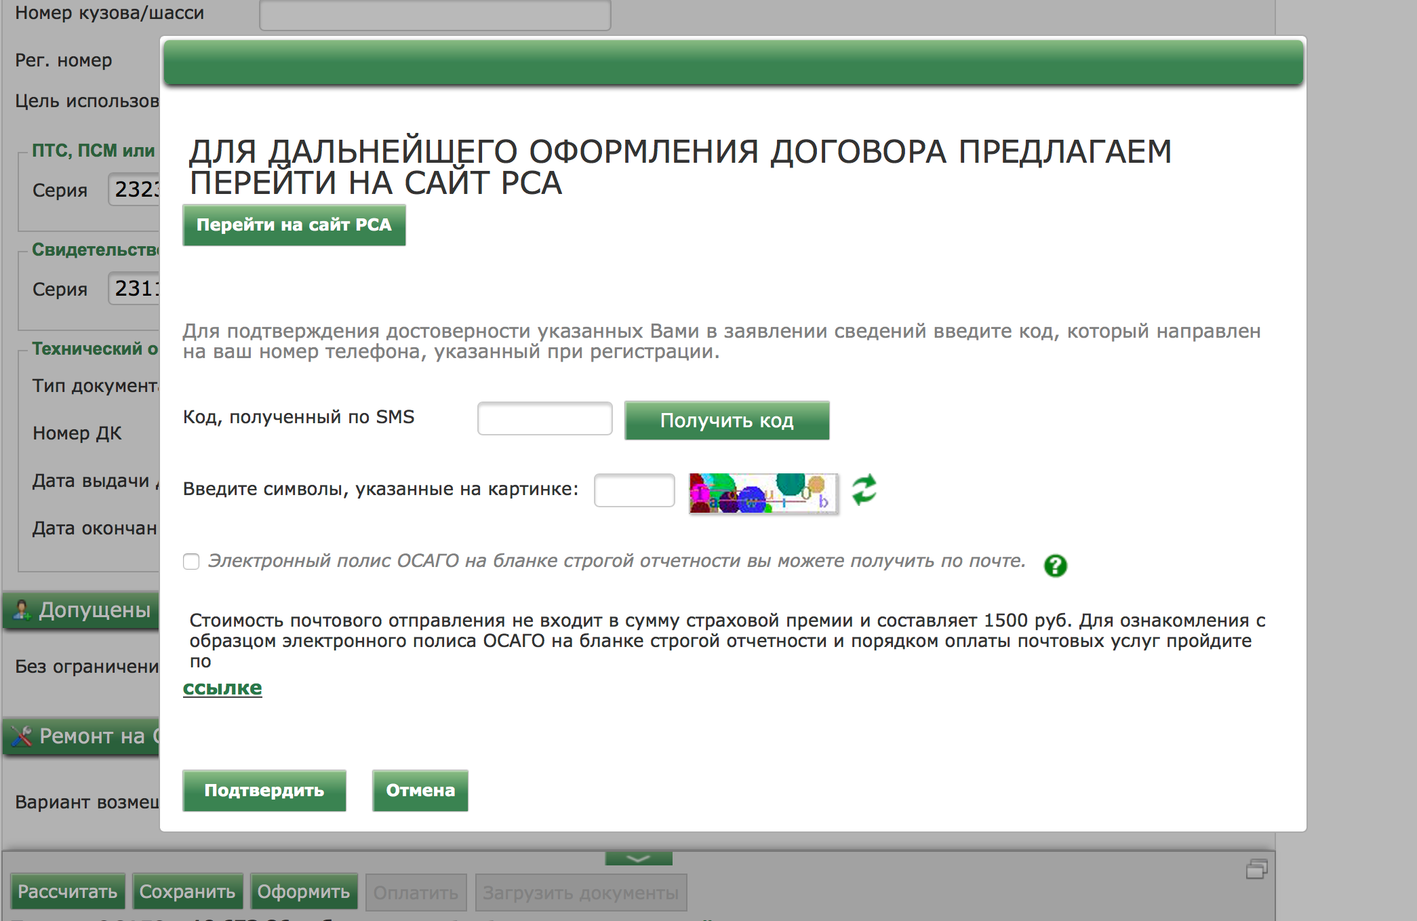Click the Сохранить button
Image resolution: width=1417 pixels, height=921 pixels.
187,891
